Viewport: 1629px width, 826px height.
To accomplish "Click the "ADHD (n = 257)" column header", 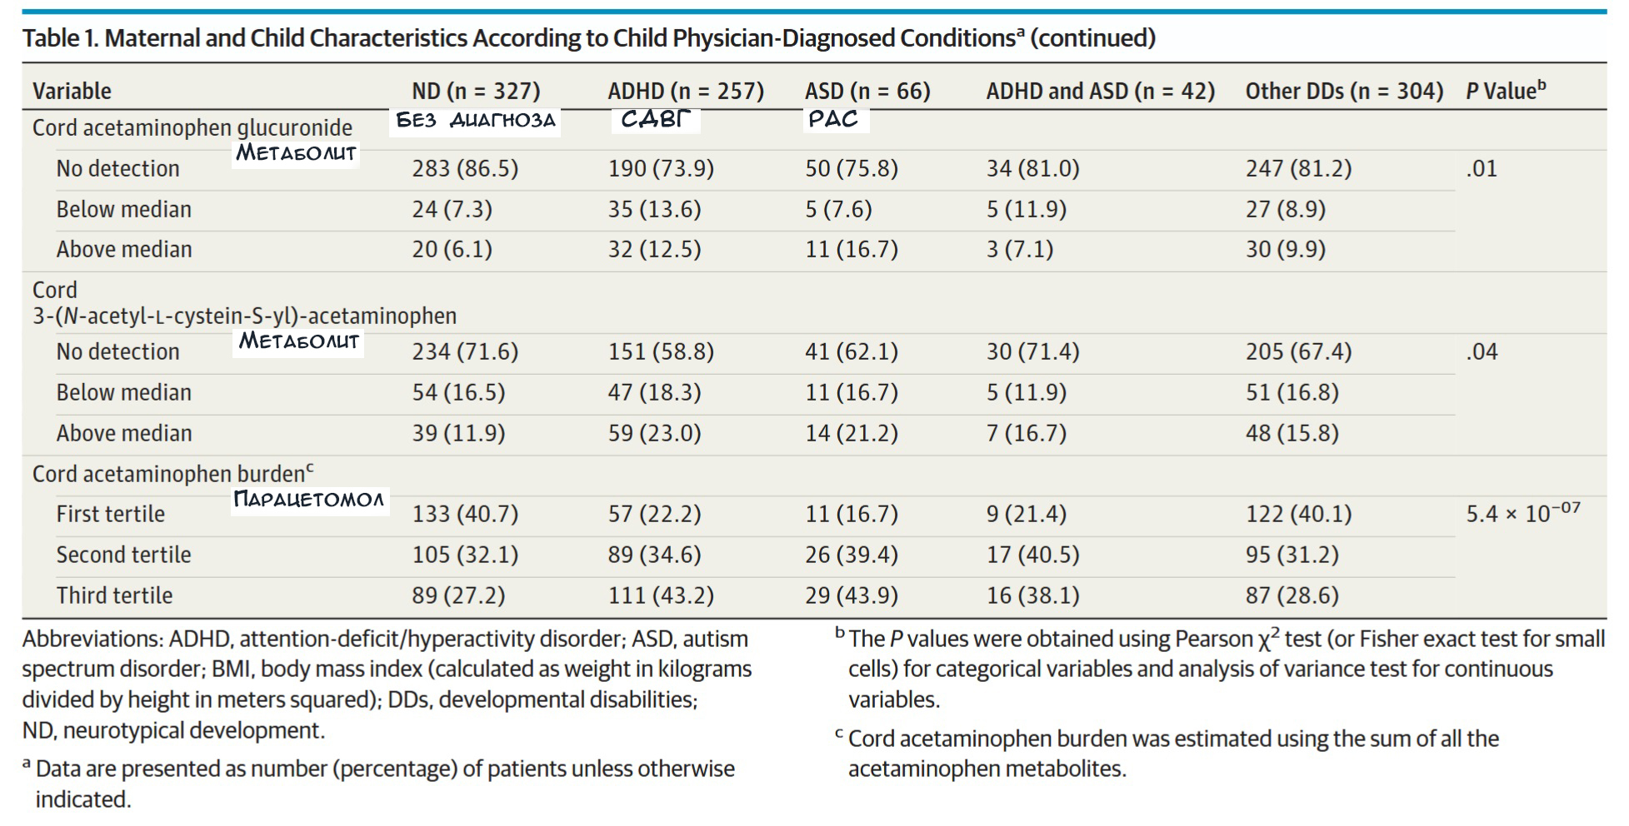I will [x=685, y=91].
